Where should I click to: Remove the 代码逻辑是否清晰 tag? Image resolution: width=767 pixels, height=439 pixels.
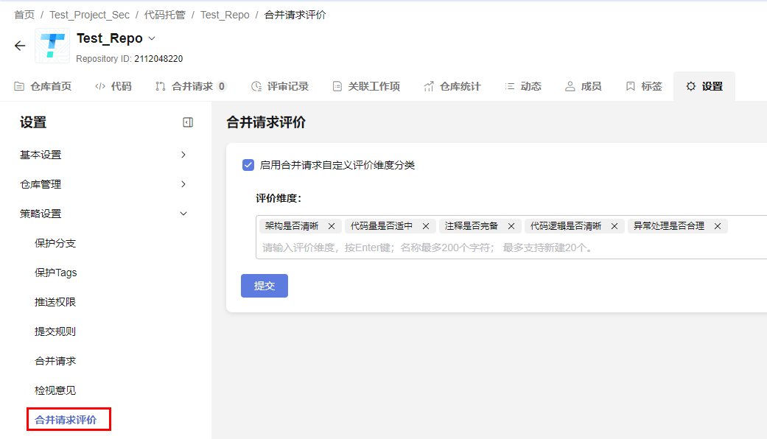coord(614,226)
